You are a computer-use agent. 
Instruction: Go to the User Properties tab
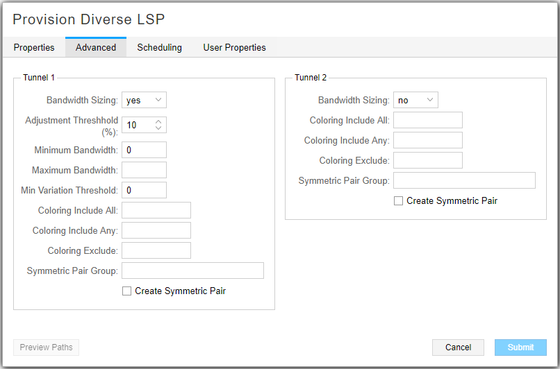pyautogui.click(x=234, y=48)
